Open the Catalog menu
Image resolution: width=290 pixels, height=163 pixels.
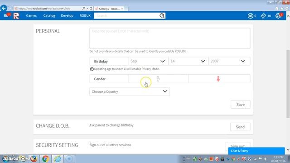click(x=49, y=16)
